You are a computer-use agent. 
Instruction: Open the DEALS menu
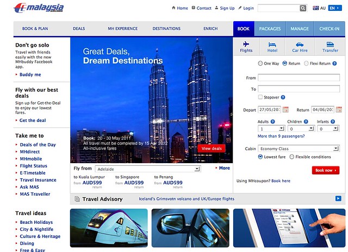coord(79,29)
